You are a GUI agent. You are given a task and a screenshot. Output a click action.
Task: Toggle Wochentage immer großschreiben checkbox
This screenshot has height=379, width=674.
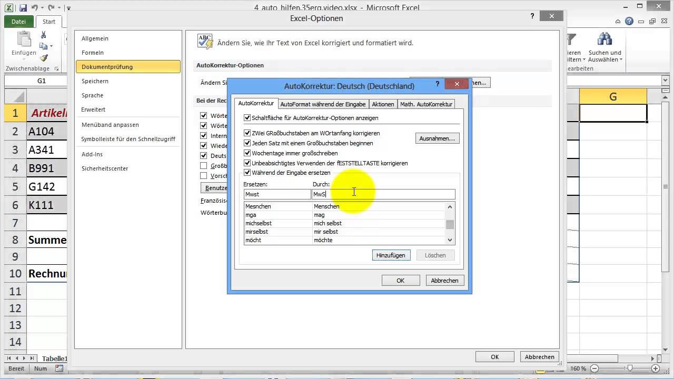(247, 153)
